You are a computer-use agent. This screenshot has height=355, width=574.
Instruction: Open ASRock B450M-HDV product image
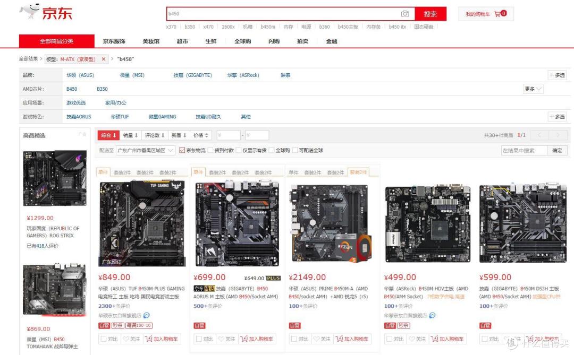pyautogui.click(x=428, y=223)
